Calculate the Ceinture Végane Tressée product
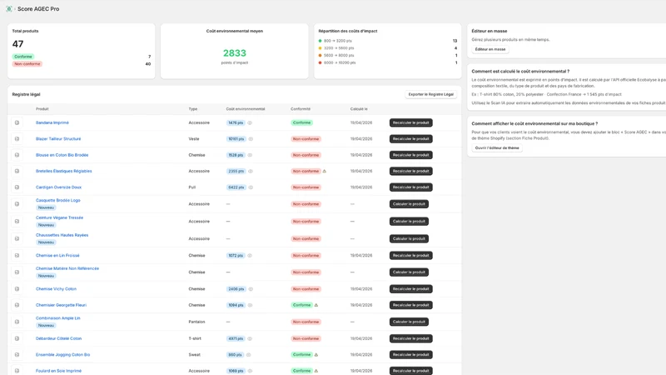 pos(409,222)
